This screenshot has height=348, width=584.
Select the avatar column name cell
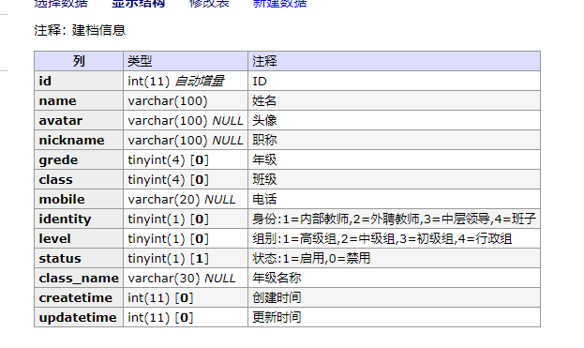coord(79,120)
